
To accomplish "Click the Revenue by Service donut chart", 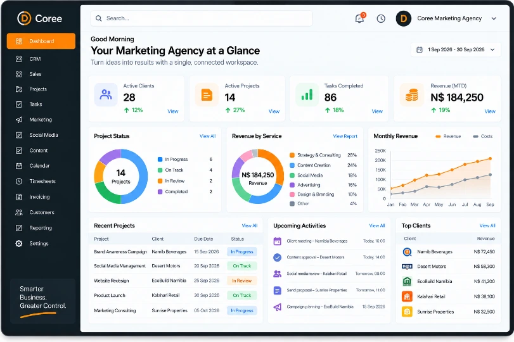I will pos(258,177).
